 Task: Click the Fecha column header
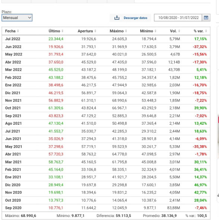coord(10,31)
